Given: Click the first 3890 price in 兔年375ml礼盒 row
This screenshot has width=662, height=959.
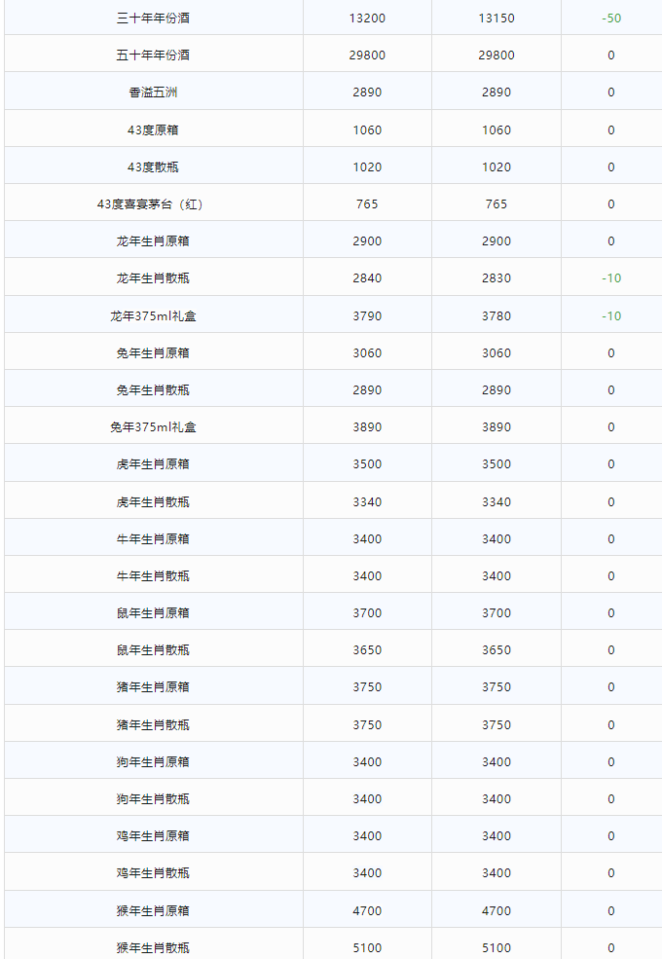Looking at the screenshot, I should point(367,426).
